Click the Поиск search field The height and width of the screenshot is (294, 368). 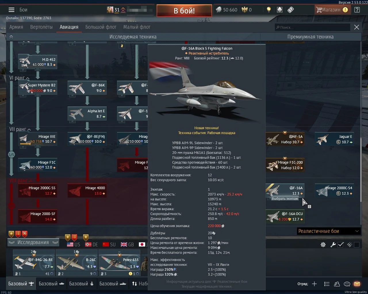(312, 27)
